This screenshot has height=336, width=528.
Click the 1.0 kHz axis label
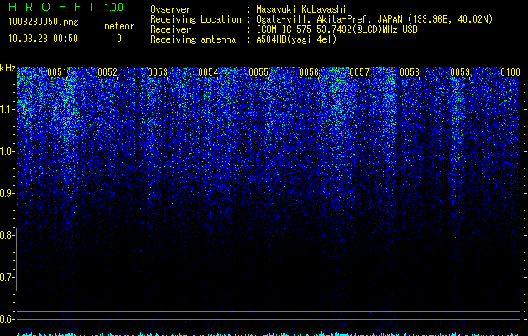[x=7, y=151]
